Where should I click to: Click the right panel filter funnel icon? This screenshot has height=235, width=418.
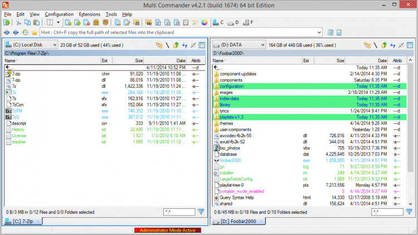[409, 212]
